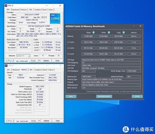Image resolution: width=155 pixels, height=134 pixels.
Task: Click the Memory Type DDR4-3733 field
Action: 111,79
